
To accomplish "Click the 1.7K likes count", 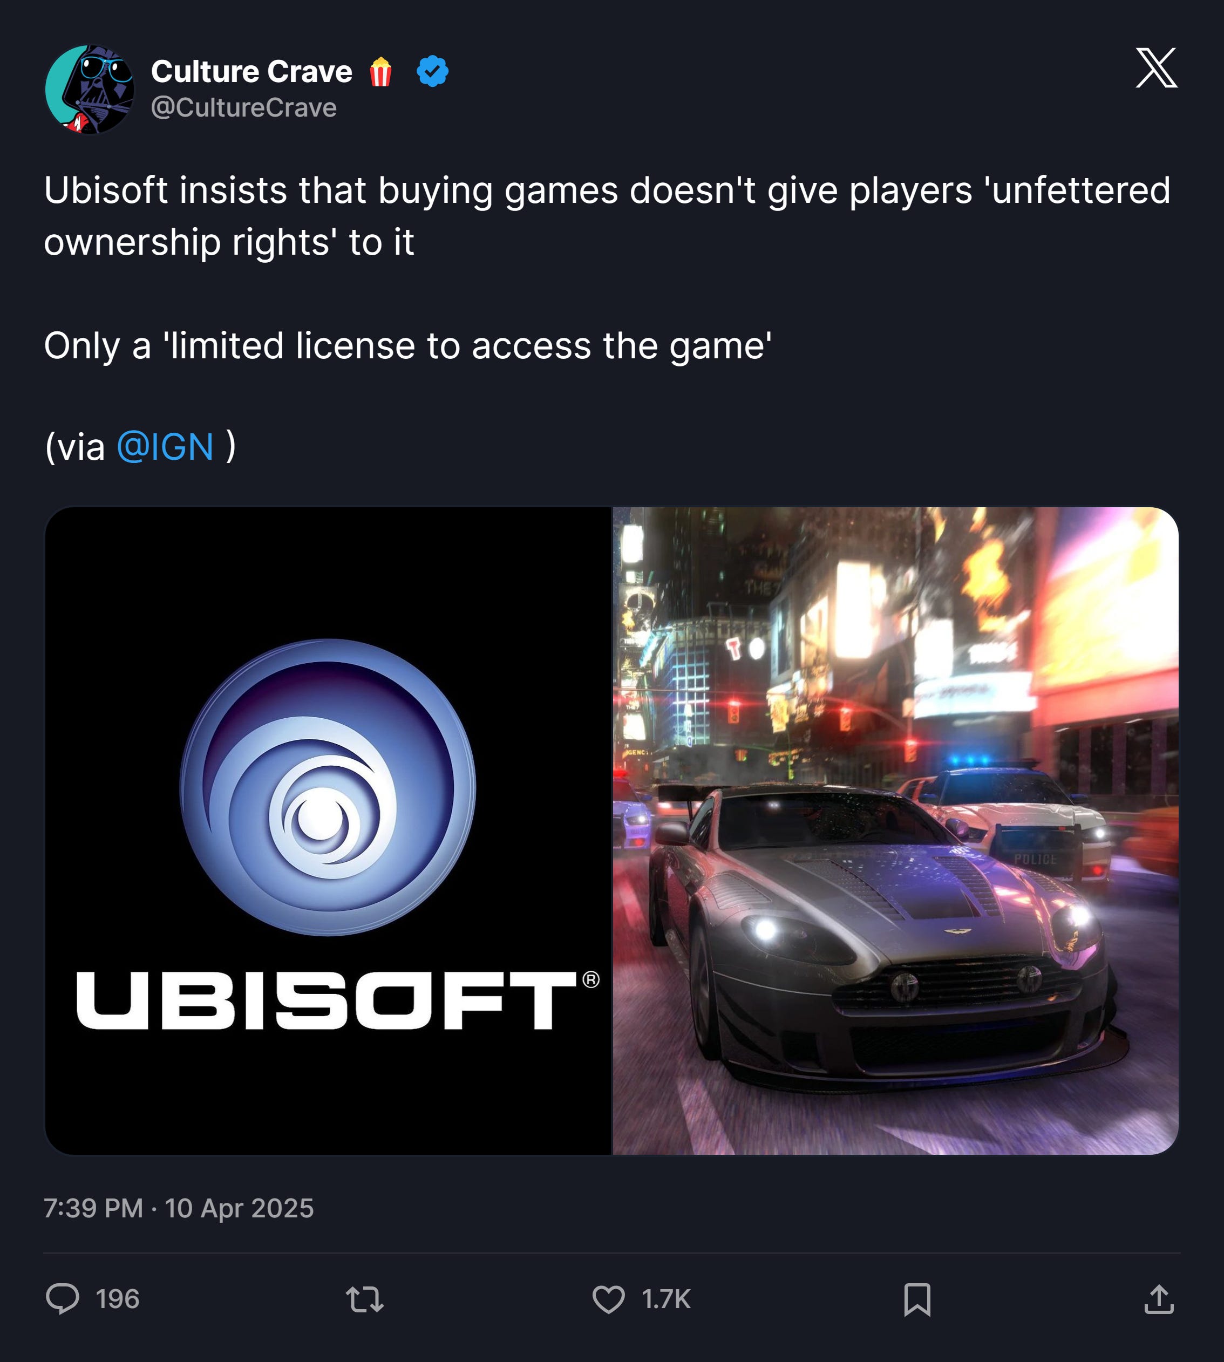I will click(x=666, y=1299).
